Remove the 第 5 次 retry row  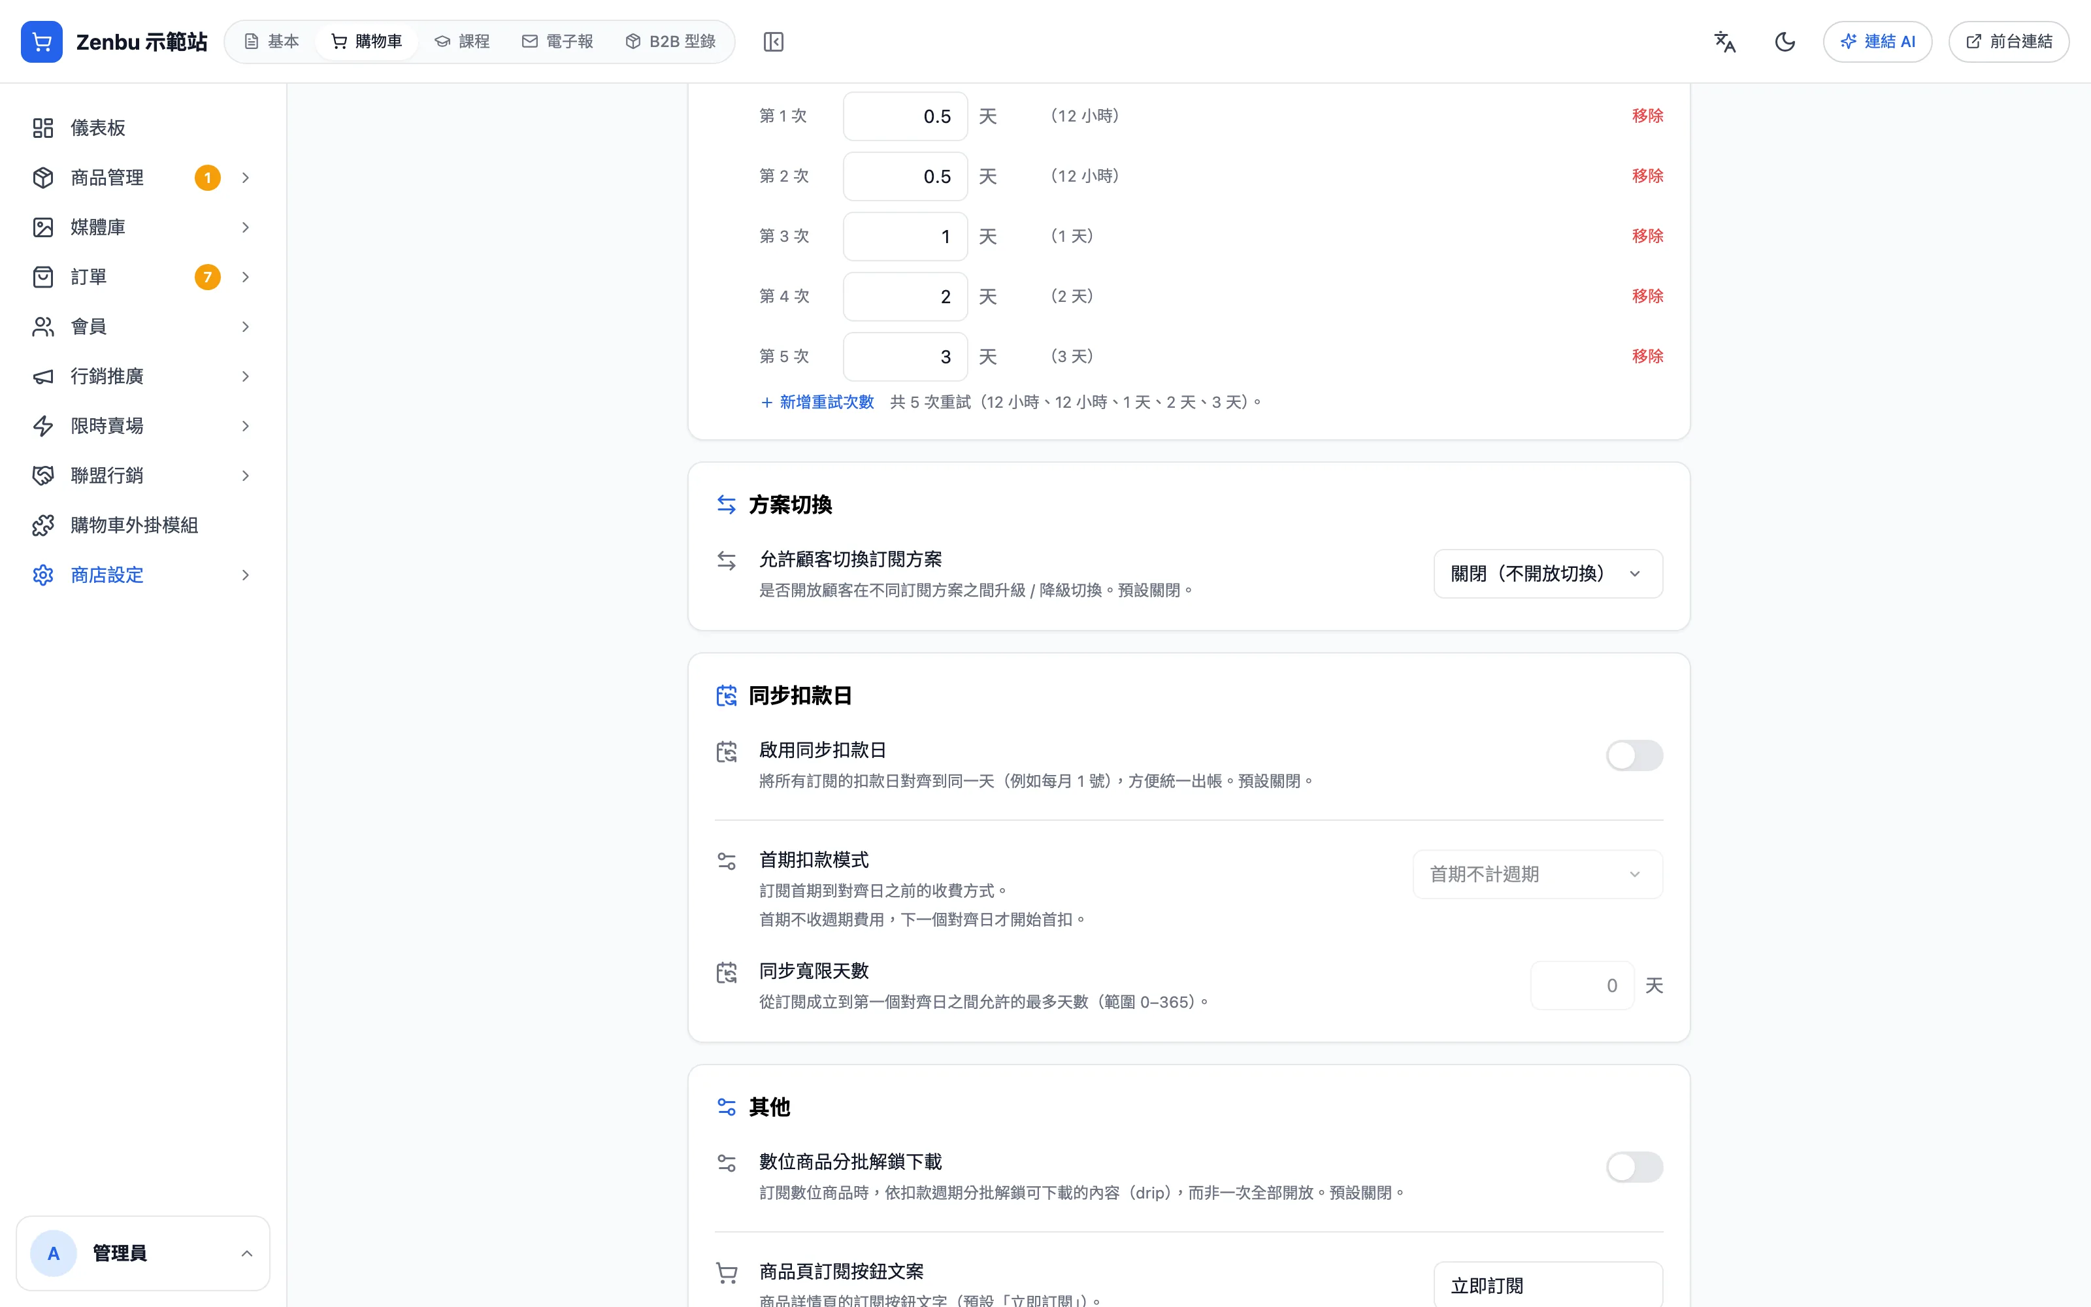pyautogui.click(x=1647, y=356)
